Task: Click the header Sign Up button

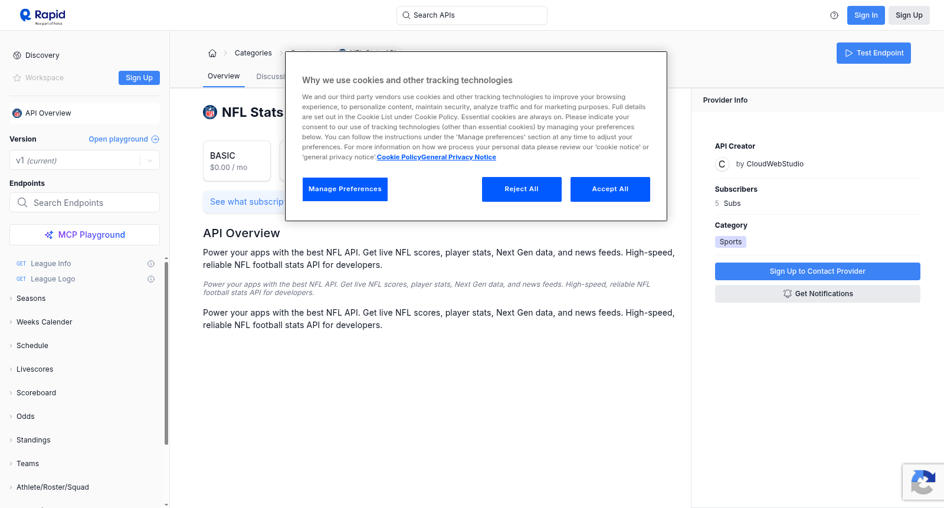Action: 909,15
